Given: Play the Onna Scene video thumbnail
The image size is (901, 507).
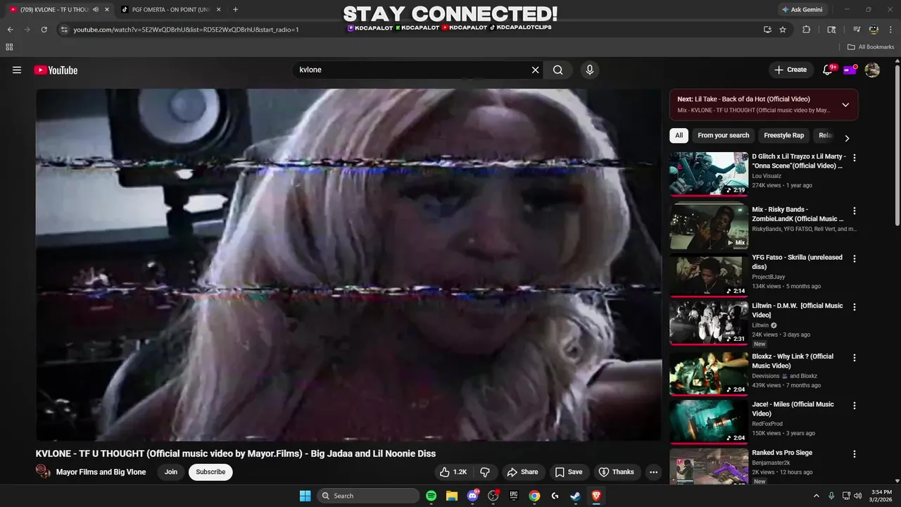Looking at the screenshot, I should (x=709, y=174).
